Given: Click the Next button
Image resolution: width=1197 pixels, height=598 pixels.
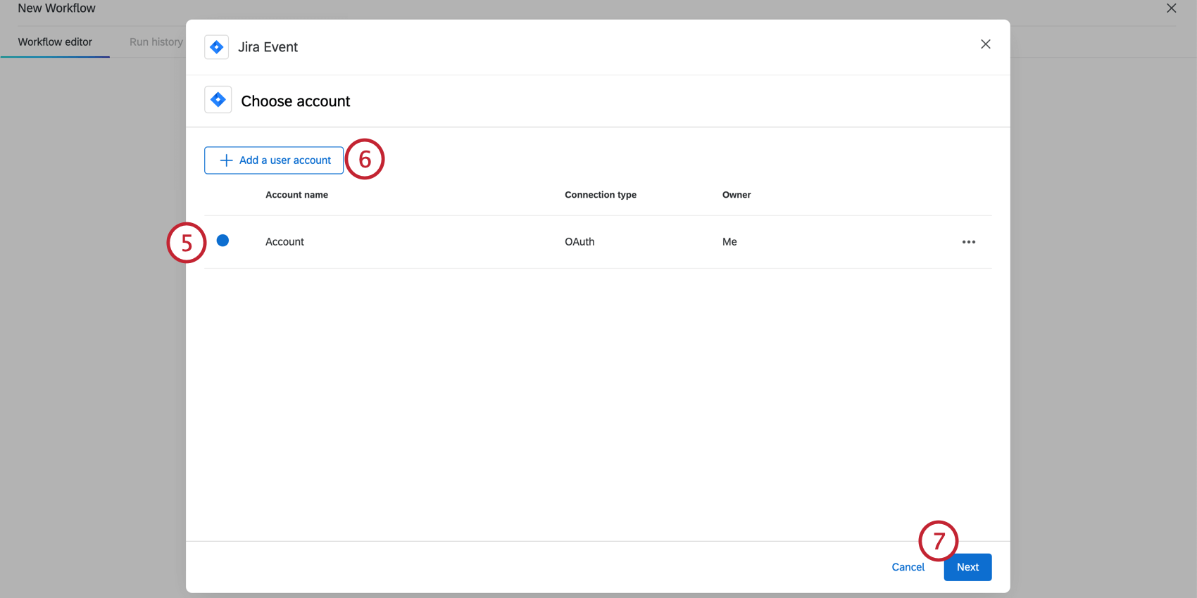Looking at the screenshot, I should tap(967, 567).
